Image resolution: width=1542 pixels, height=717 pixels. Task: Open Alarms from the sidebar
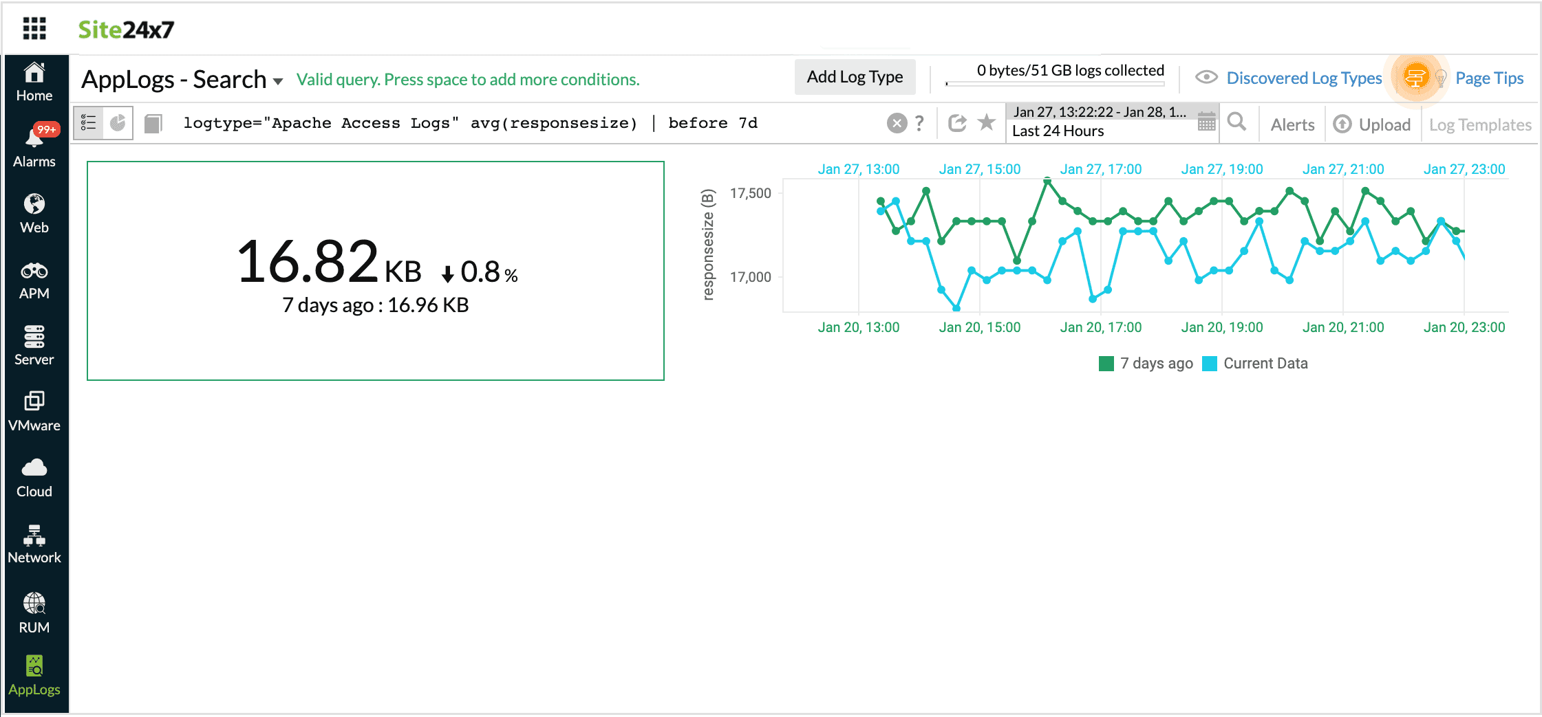34,146
